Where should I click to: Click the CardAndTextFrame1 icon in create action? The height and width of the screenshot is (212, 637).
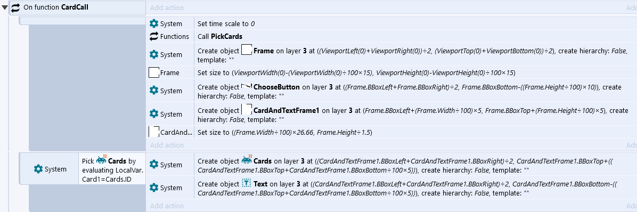247,110
